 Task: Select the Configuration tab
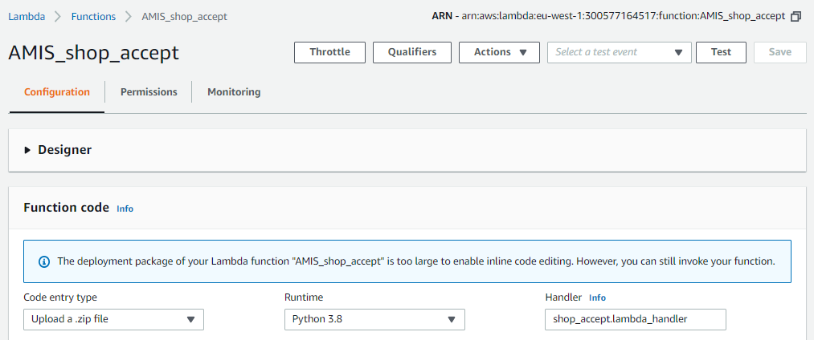[x=57, y=92]
